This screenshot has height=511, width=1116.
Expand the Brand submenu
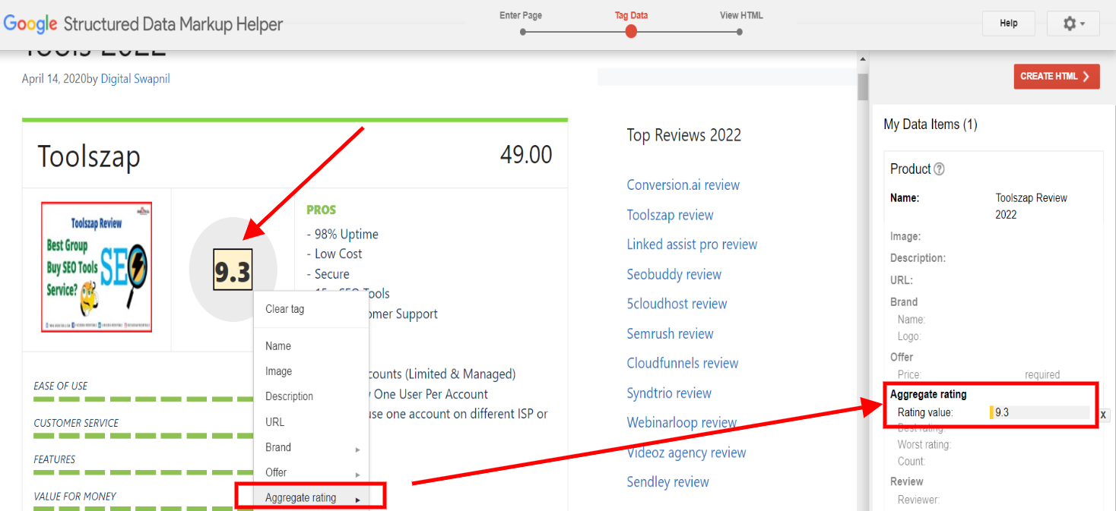(x=311, y=447)
